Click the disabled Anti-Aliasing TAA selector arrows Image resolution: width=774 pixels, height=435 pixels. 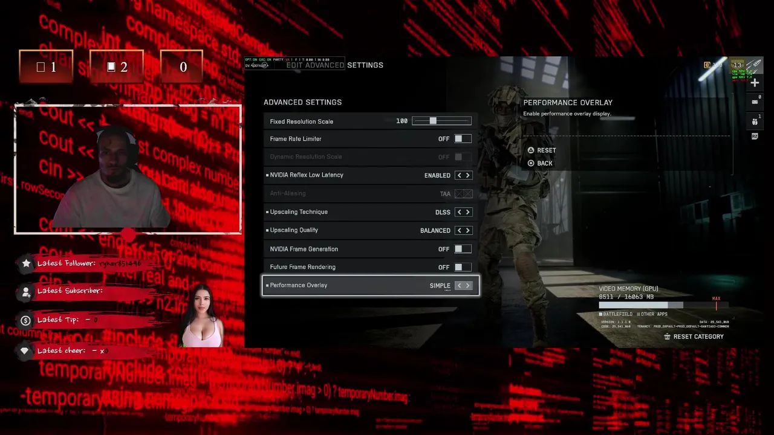[x=463, y=194]
